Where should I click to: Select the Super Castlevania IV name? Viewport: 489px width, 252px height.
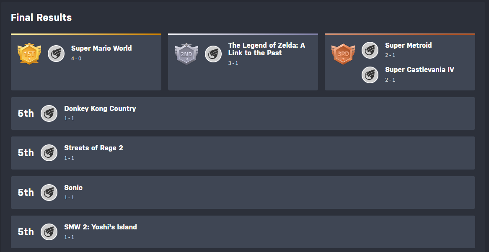tap(419, 69)
